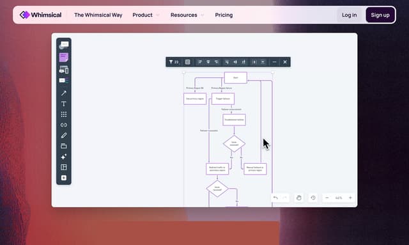Choose the Text tool in sidebar
The width and height of the screenshot is (409, 245).
pos(64,104)
